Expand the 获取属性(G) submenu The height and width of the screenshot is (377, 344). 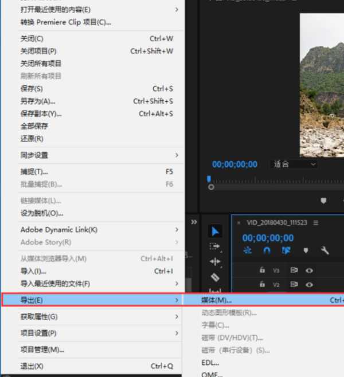tap(100, 317)
